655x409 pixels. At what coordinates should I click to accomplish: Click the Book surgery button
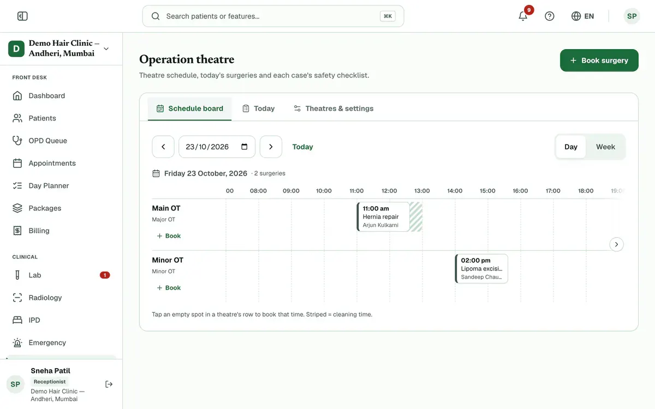(599, 61)
